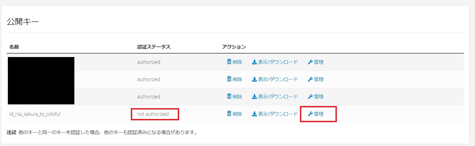Screen dimensions: 475x146
Task: Click the 認証ステータス column header
Action: (x=154, y=47)
